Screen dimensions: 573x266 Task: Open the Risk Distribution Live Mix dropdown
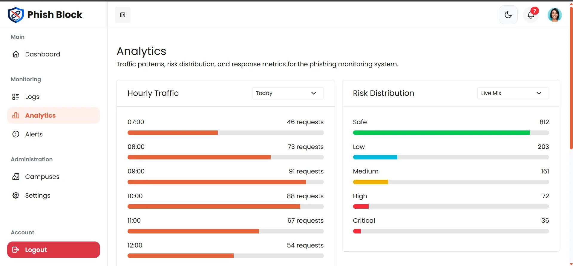(513, 93)
